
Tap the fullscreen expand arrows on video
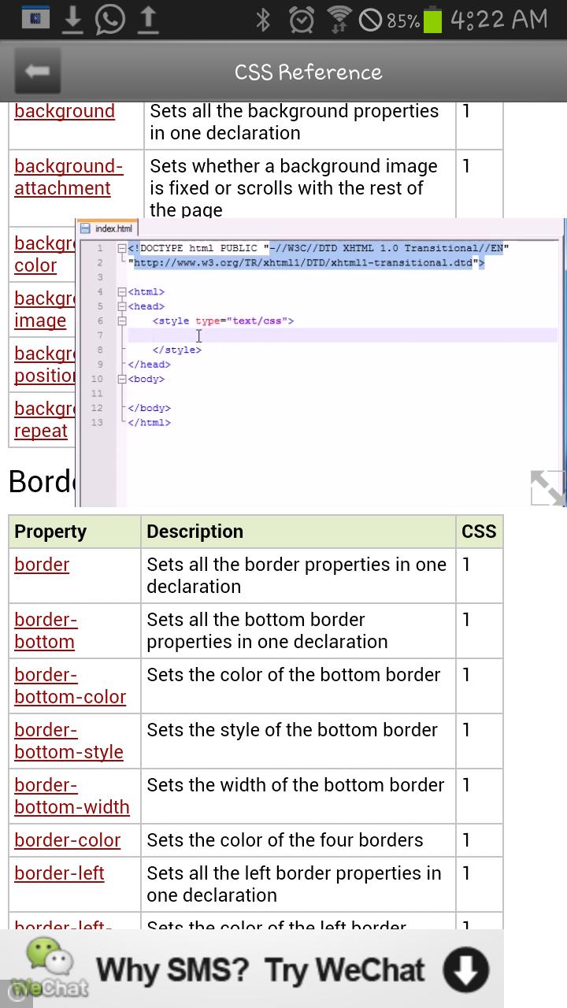tap(547, 487)
